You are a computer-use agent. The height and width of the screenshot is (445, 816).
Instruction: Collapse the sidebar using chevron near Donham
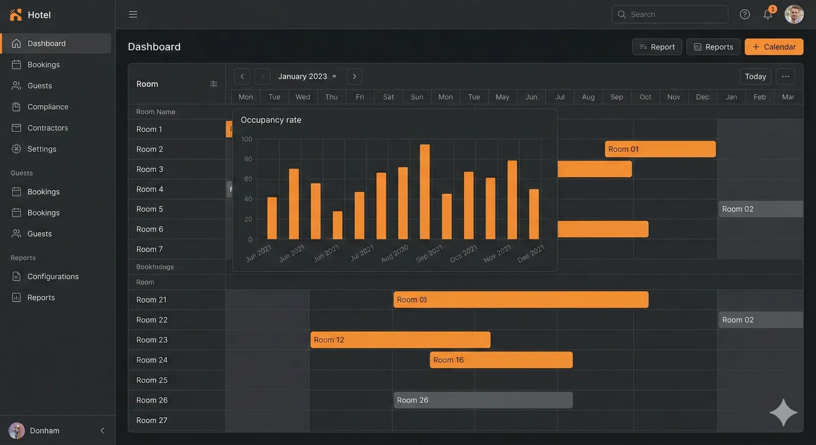[103, 431]
